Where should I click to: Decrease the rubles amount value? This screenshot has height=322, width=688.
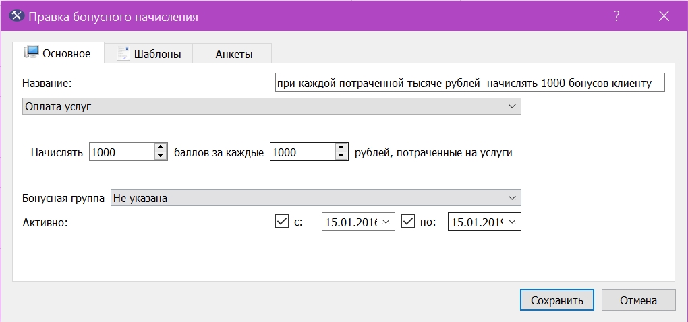point(341,156)
